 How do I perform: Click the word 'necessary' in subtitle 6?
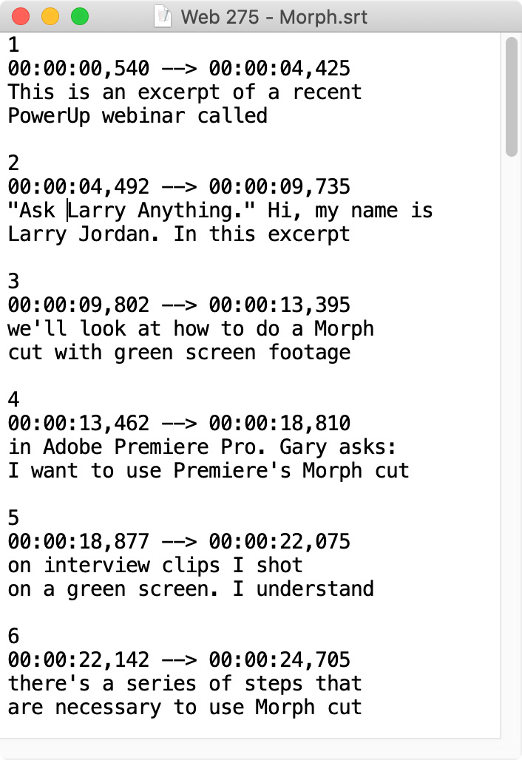108,708
